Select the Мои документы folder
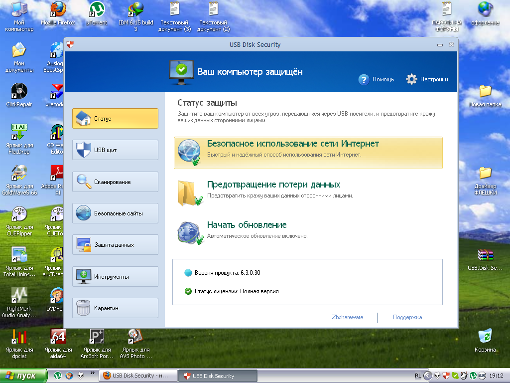This screenshot has height=383, width=510. [x=19, y=57]
